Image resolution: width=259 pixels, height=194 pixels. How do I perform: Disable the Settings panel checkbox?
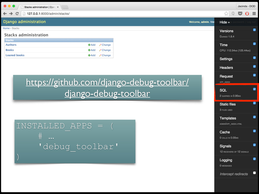pyautogui.click(x=254, y=58)
